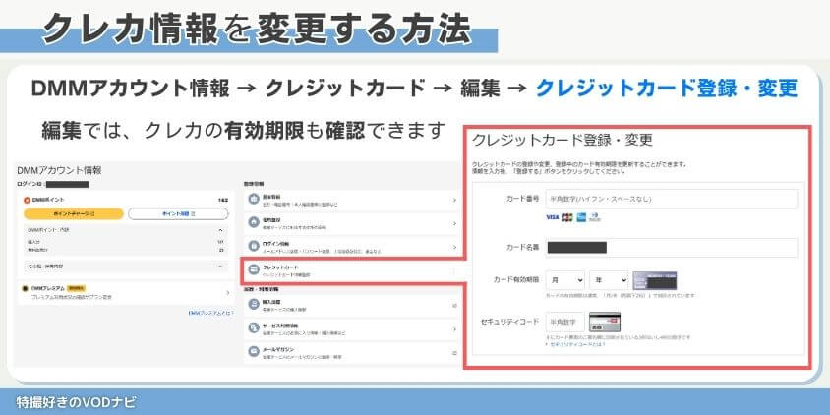
Task: Click the メールマガジン envelope icon
Action: coord(254,352)
